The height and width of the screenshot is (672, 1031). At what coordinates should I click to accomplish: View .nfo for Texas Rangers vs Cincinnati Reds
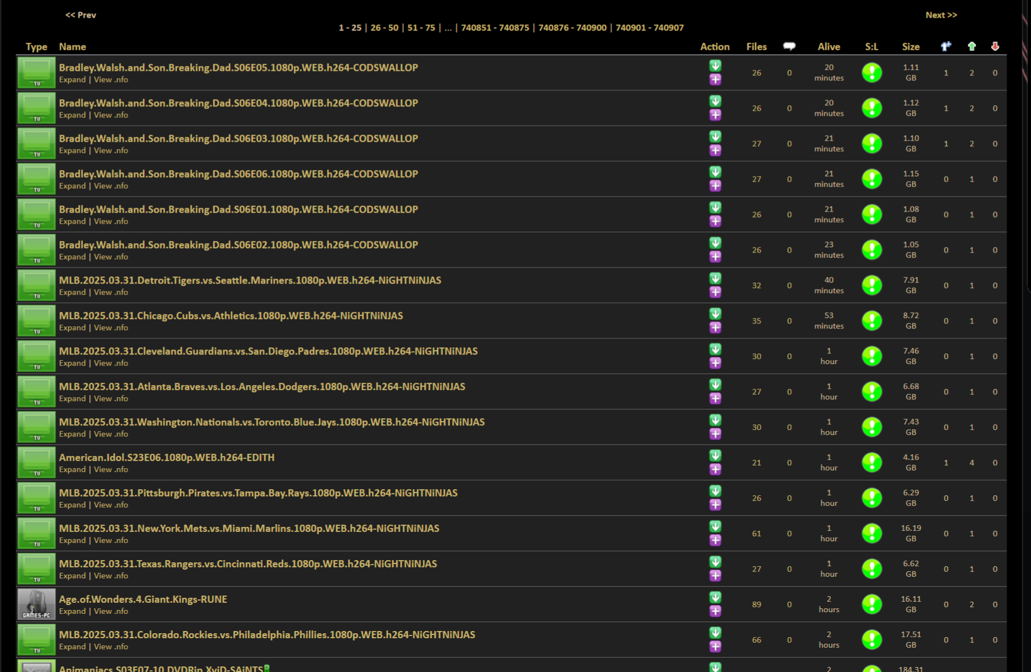click(111, 576)
